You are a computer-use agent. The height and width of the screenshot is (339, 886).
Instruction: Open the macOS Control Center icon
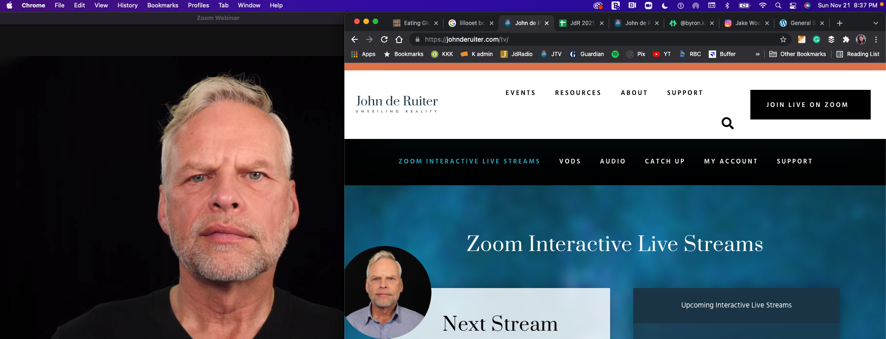793,6
